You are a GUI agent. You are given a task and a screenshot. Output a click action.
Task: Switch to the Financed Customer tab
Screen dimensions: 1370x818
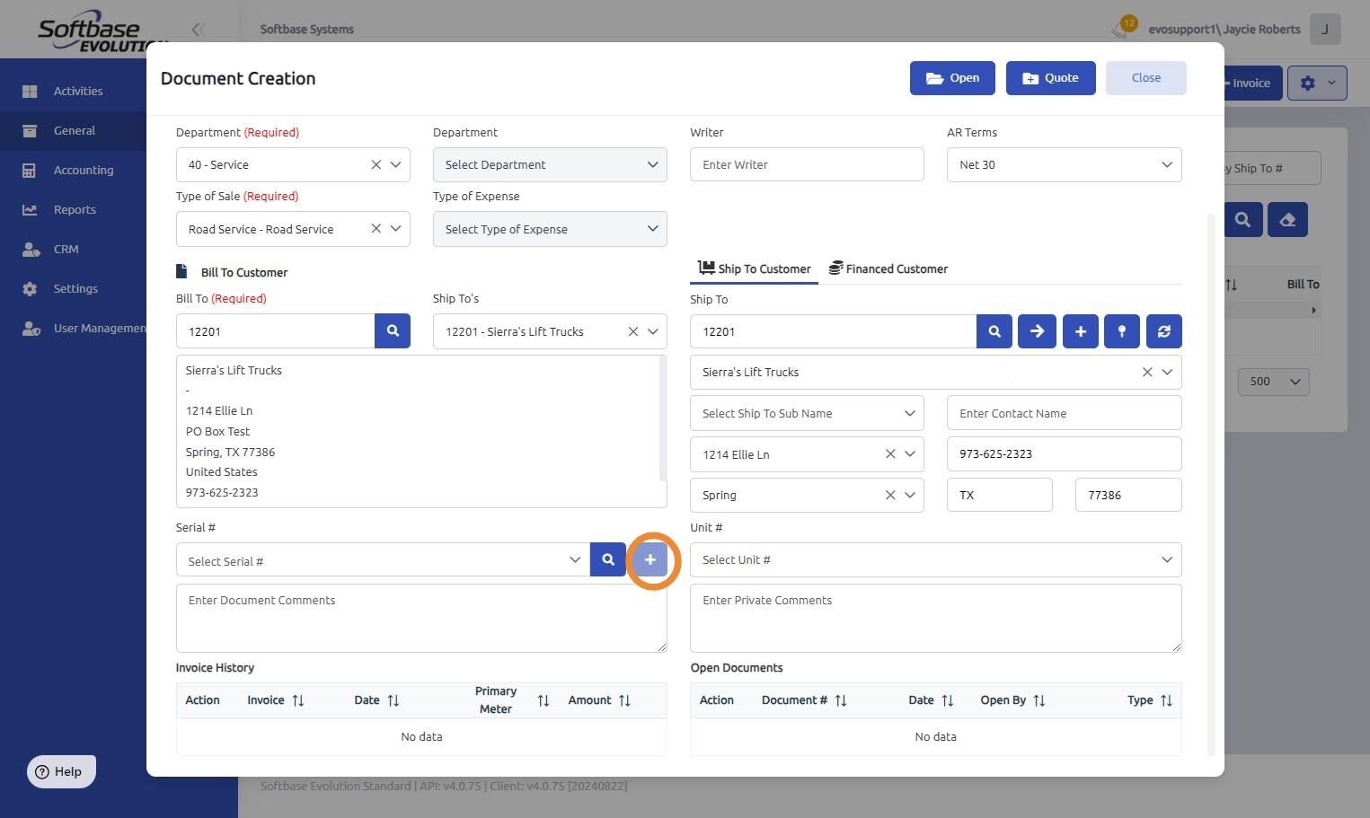pyautogui.click(x=888, y=268)
